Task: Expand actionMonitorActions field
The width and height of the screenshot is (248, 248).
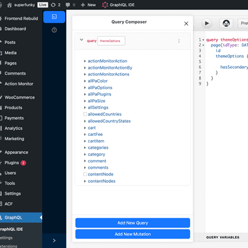Action: point(85,74)
